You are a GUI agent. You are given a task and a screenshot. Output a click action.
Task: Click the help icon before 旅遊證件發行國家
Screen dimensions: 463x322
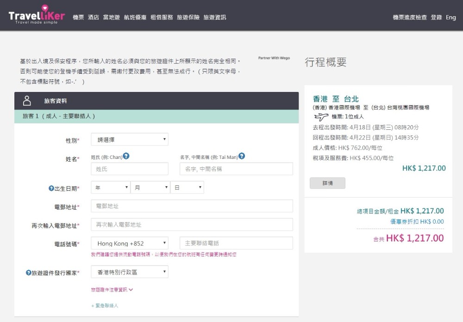pos(28,273)
